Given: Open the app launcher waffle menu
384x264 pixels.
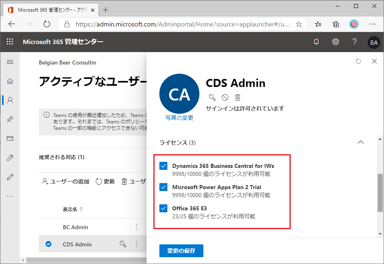Looking at the screenshot, I should (10, 42).
